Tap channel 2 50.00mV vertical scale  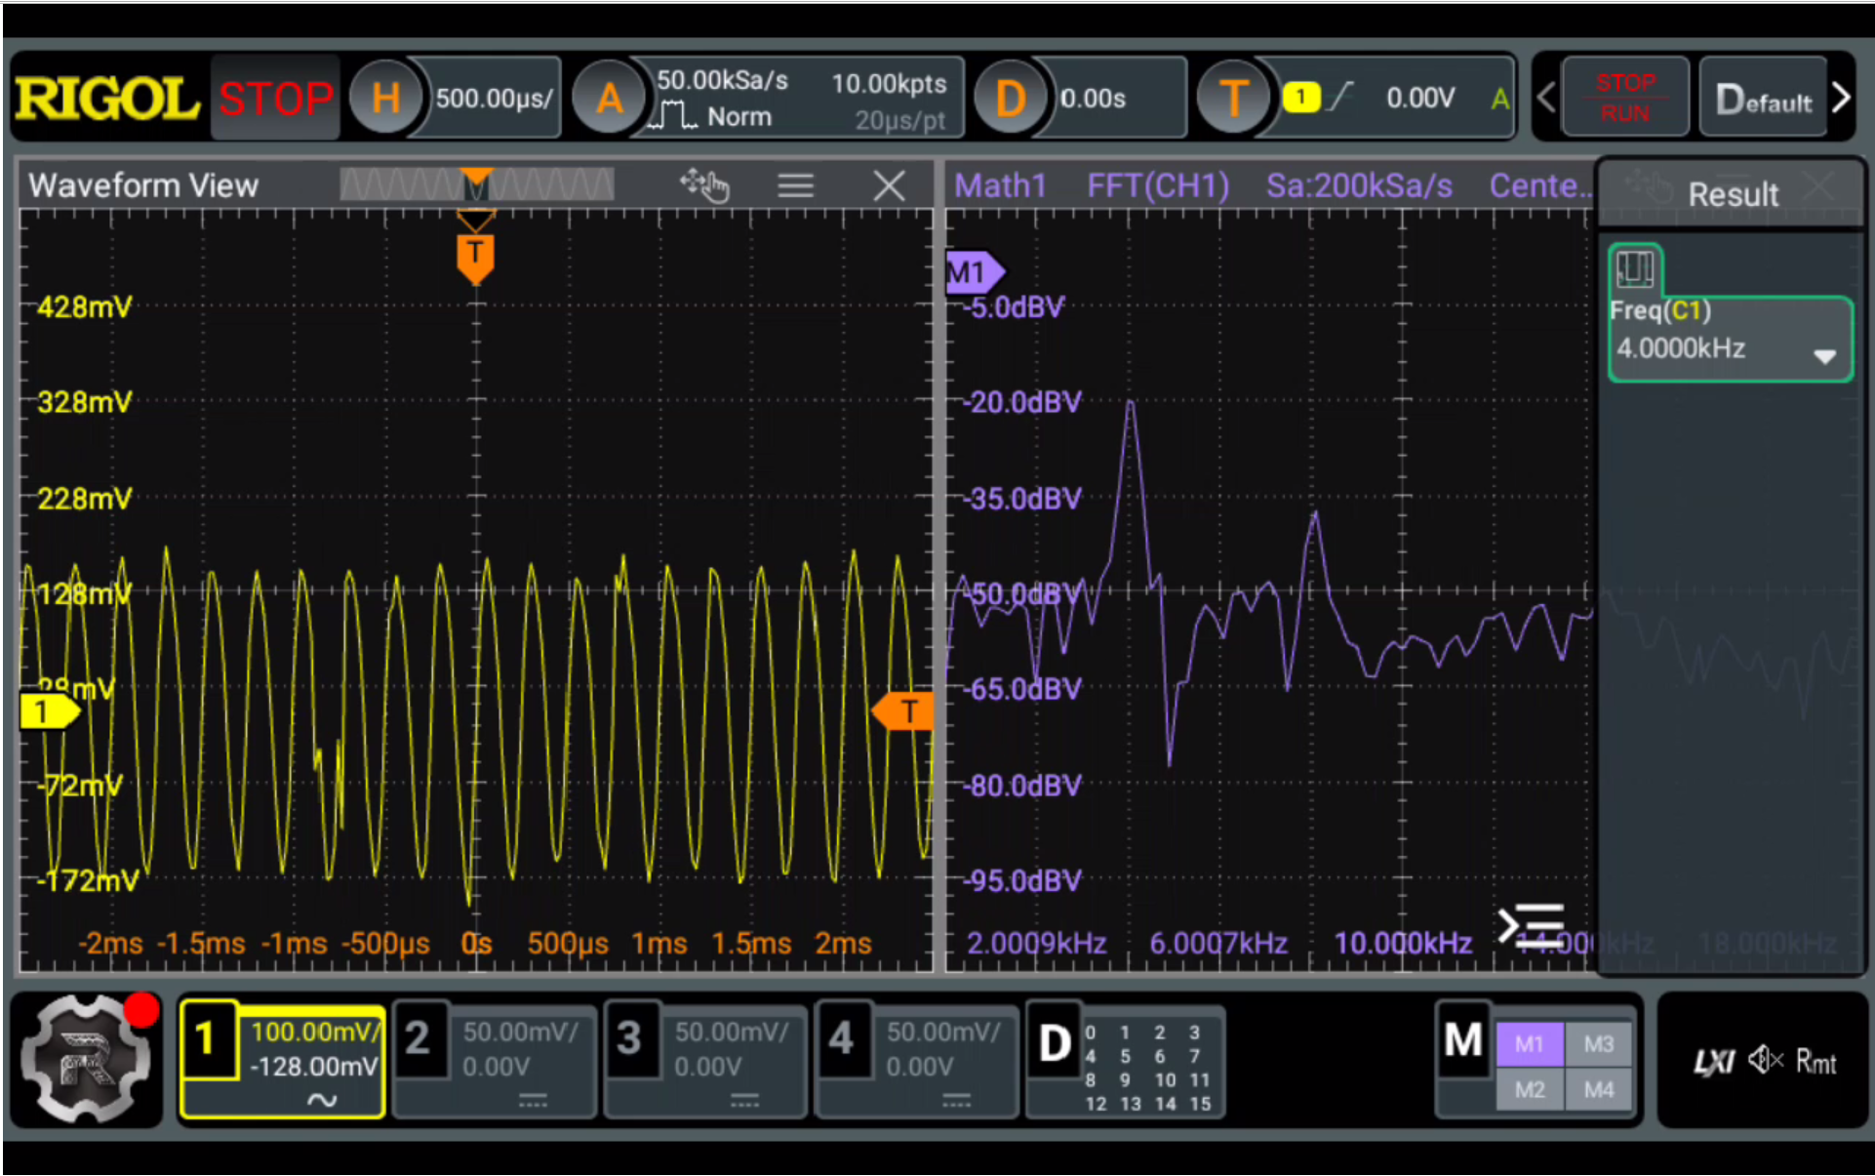pos(520,1033)
